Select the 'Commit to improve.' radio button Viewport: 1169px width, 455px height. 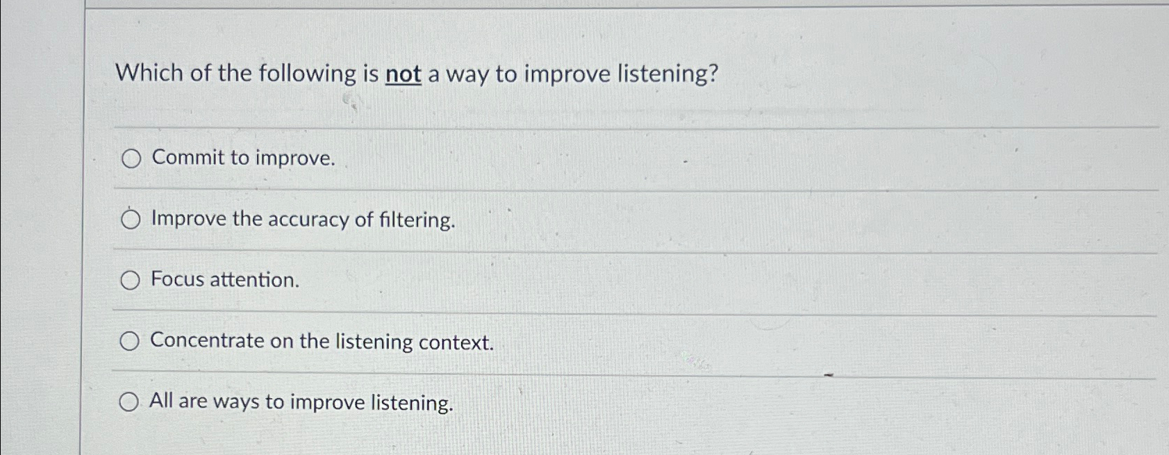point(131,158)
